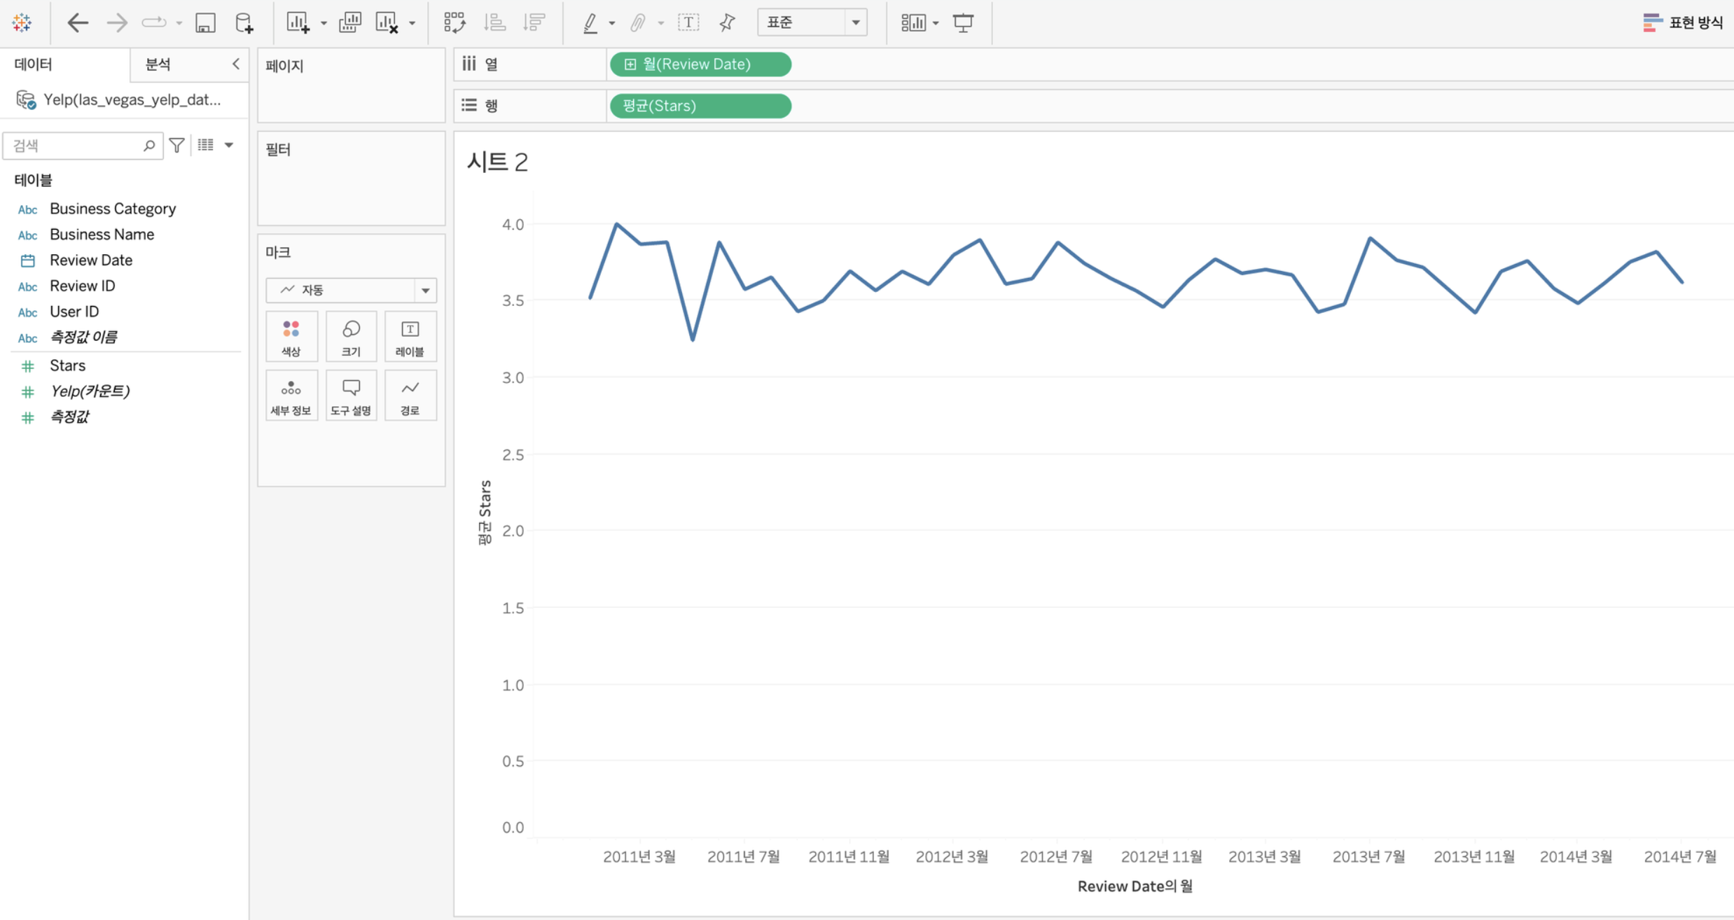The image size is (1734, 920).
Task: Switch to the 분석 tab
Action: pos(158,64)
